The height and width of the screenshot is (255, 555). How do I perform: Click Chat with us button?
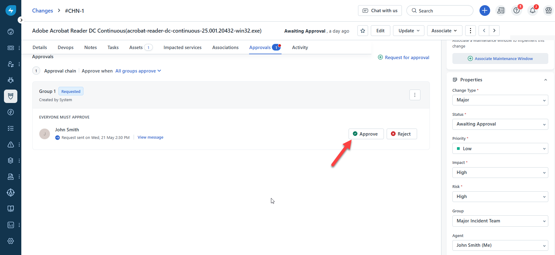point(380,11)
